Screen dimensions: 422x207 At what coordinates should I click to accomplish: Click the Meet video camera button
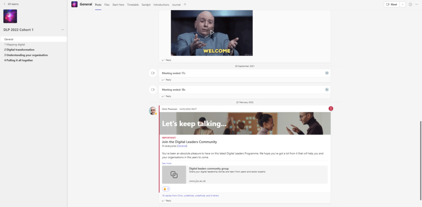pos(391,5)
